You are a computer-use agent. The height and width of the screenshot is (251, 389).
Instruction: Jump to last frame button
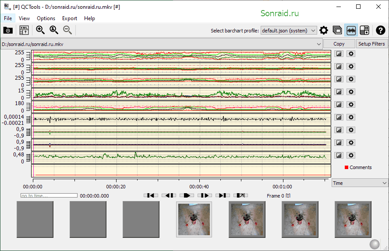point(223,195)
